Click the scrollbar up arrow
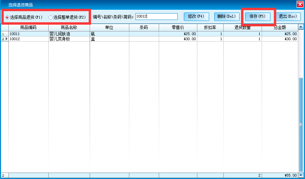Screen dimensions: 305x179 (x=300, y=27)
